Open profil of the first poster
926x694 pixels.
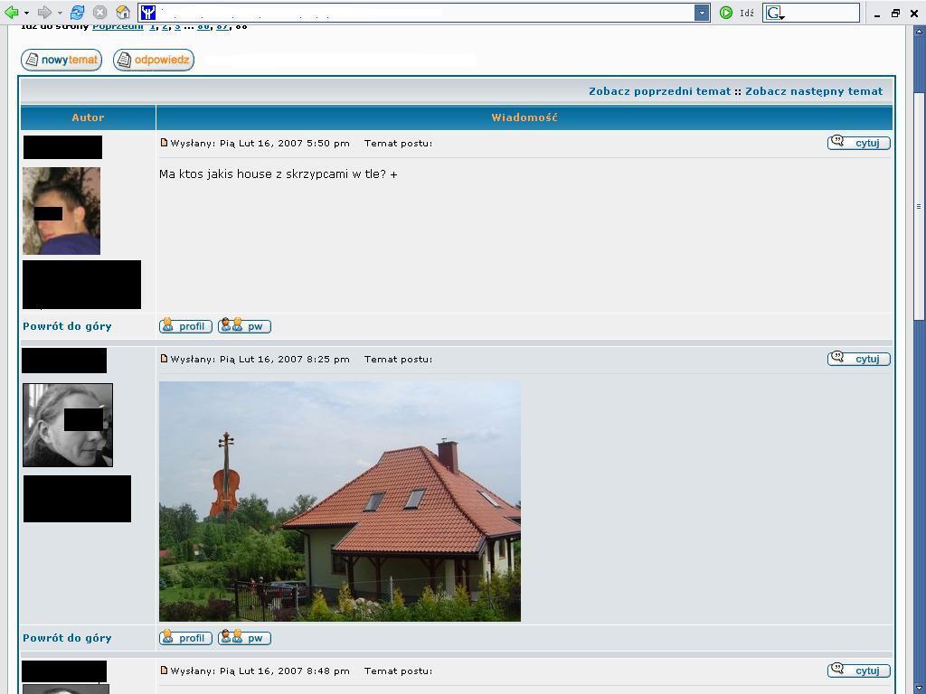coord(185,326)
